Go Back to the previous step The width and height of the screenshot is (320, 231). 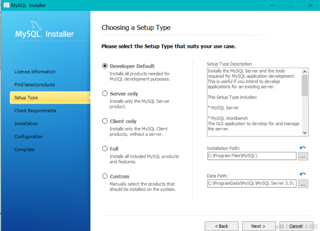click(221, 226)
